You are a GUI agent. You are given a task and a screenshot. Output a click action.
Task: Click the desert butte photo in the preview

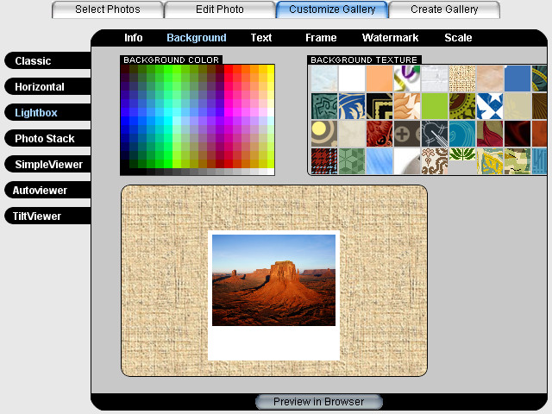click(x=273, y=280)
